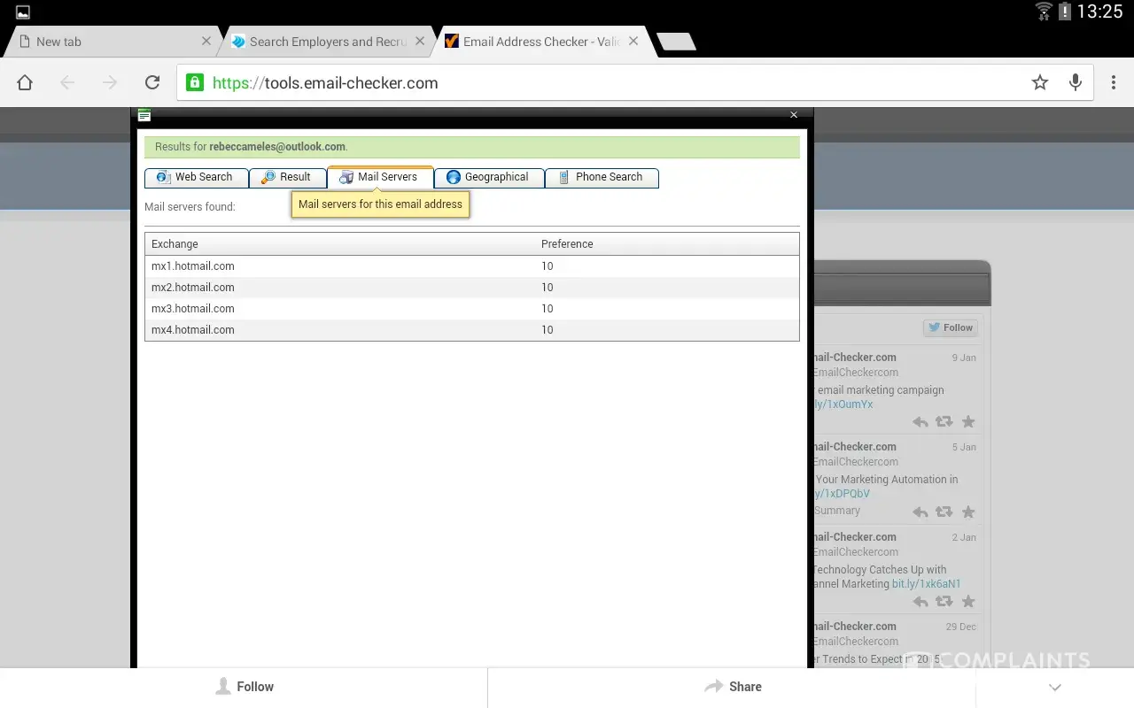
Task: Bookmark page with the star icon
Action: point(1040,82)
